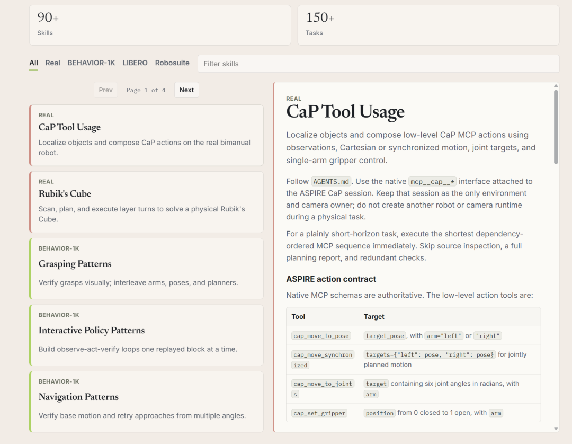Switch to the Robosuite tab

172,63
